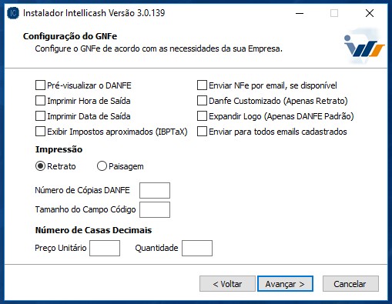392x304 pixels.
Task: Check Imprimir Hora de Saída option
Action: pyautogui.click(x=40, y=101)
